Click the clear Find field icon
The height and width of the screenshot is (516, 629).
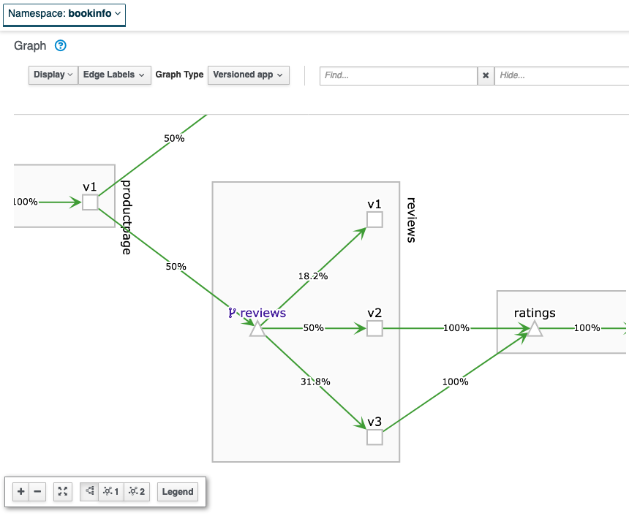point(486,75)
